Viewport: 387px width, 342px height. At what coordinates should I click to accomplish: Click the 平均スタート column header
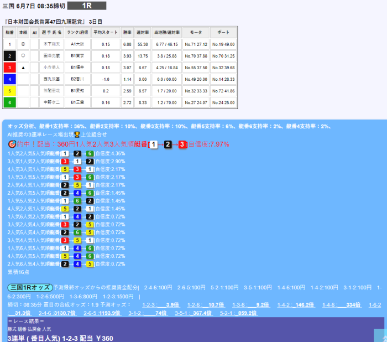click(x=105, y=32)
